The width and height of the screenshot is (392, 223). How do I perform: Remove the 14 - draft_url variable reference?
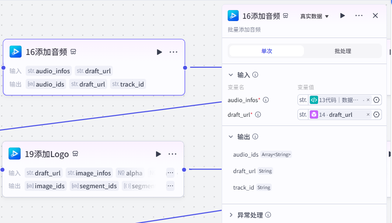pos(368,114)
